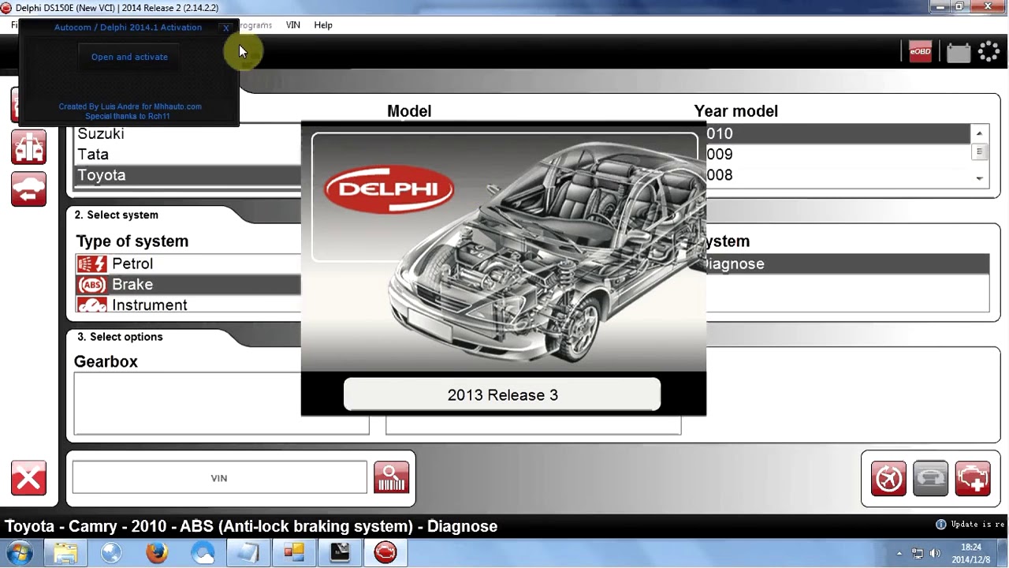Click the colored squares icon in taskbar
1009x568 pixels.
point(294,553)
